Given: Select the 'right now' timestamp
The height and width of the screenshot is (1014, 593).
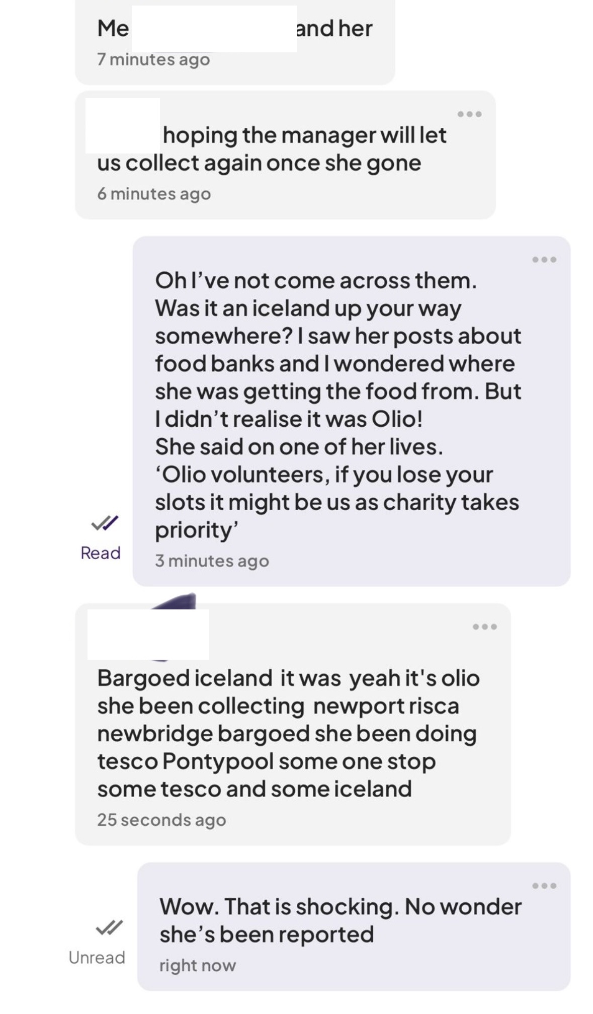Looking at the screenshot, I should coord(197,966).
